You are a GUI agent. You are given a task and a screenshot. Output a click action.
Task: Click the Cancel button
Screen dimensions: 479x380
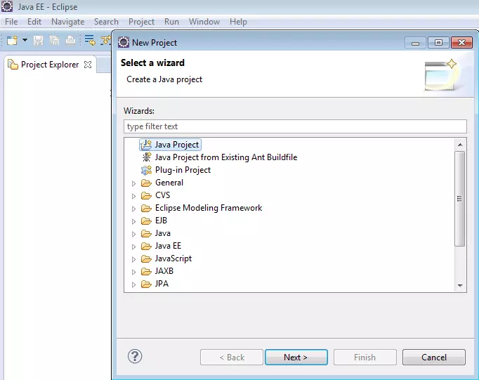pos(434,357)
